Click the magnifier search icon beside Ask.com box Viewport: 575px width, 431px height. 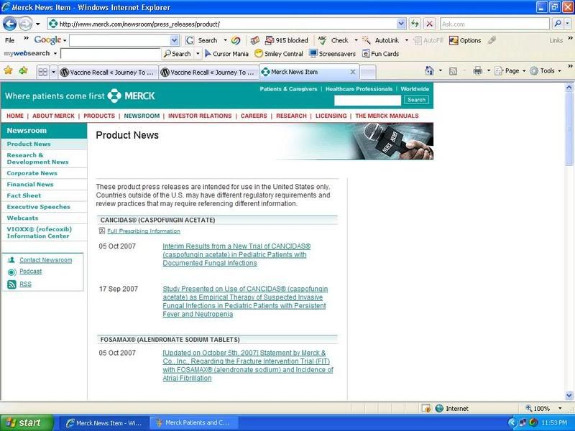[558, 24]
